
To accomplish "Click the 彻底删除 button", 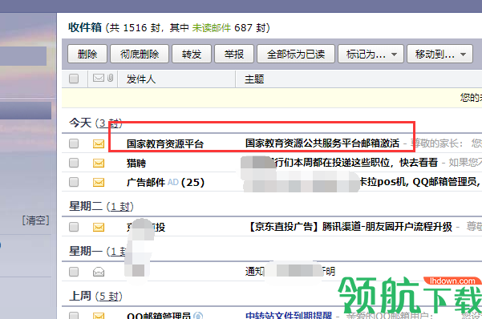I will [x=140, y=54].
